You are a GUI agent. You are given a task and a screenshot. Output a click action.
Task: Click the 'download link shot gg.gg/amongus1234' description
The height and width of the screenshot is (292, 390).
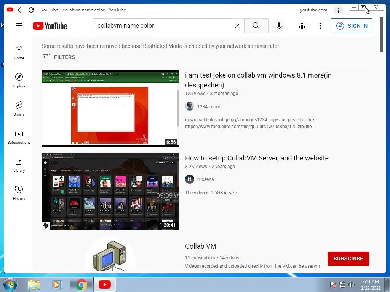click(251, 123)
